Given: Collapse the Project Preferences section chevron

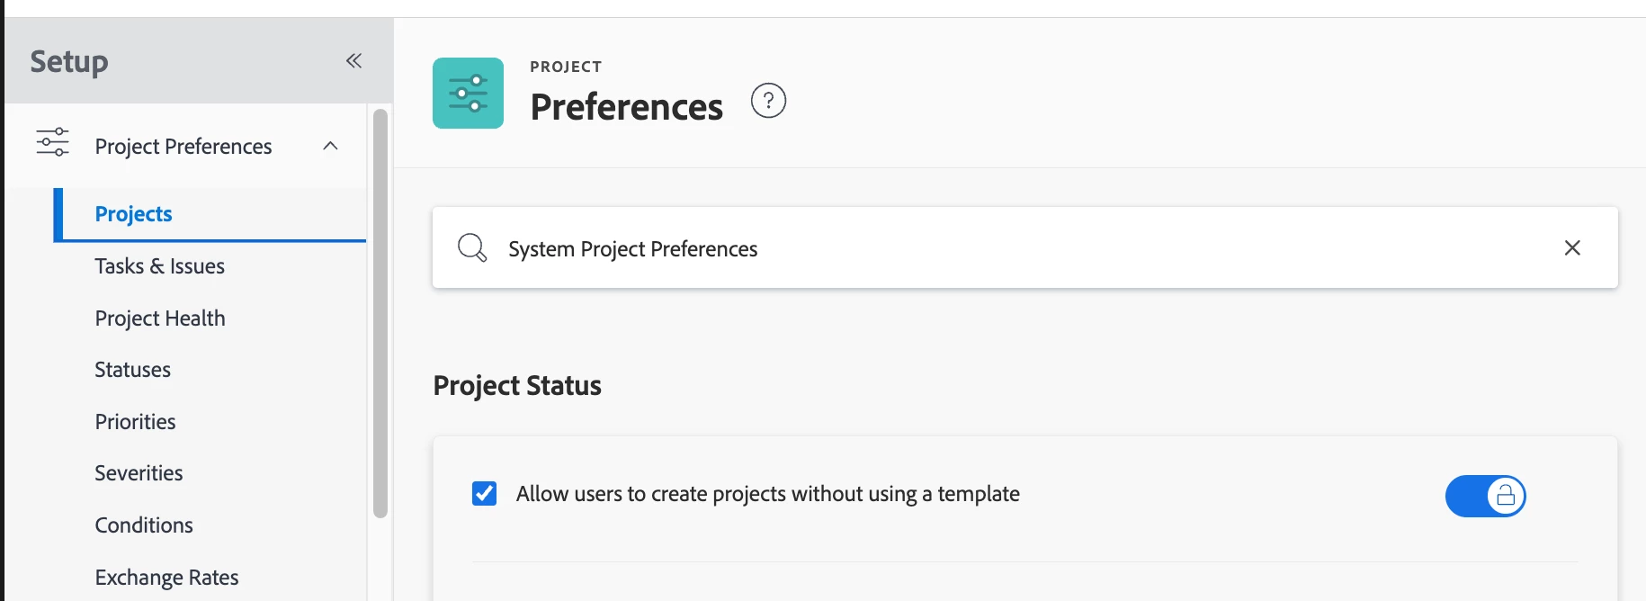Looking at the screenshot, I should [330, 146].
